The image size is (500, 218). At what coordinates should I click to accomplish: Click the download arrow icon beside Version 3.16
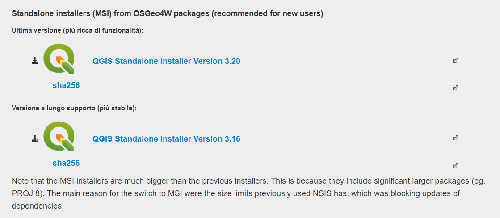coord(35,139)
